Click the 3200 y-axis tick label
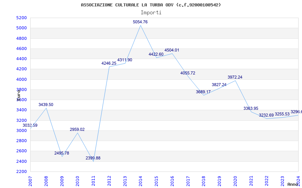Screen dimensions: 302x188 (22, 120)
